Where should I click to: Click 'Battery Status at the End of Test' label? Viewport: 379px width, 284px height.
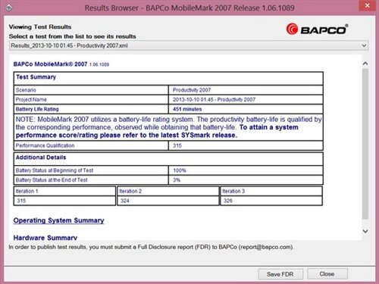pos(52,180)
